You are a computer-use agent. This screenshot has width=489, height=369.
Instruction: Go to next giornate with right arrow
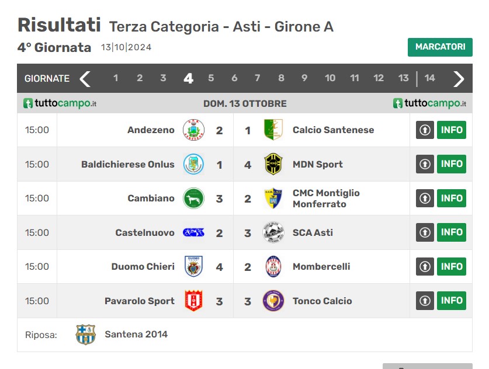(x=459, y=78)
